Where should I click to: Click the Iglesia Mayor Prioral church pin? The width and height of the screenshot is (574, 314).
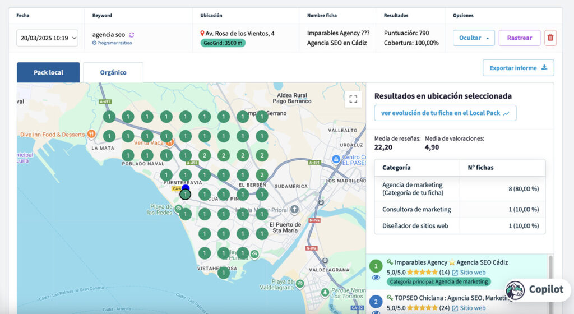(295, 210)
